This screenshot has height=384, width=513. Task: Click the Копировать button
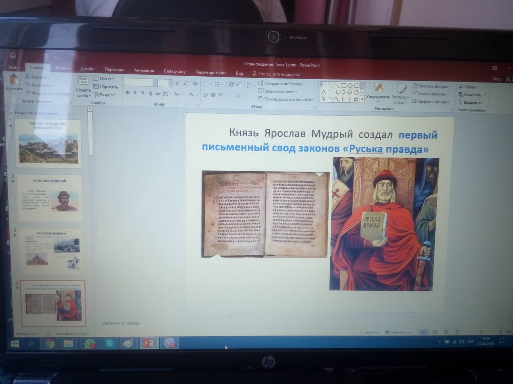click(39, 85)
